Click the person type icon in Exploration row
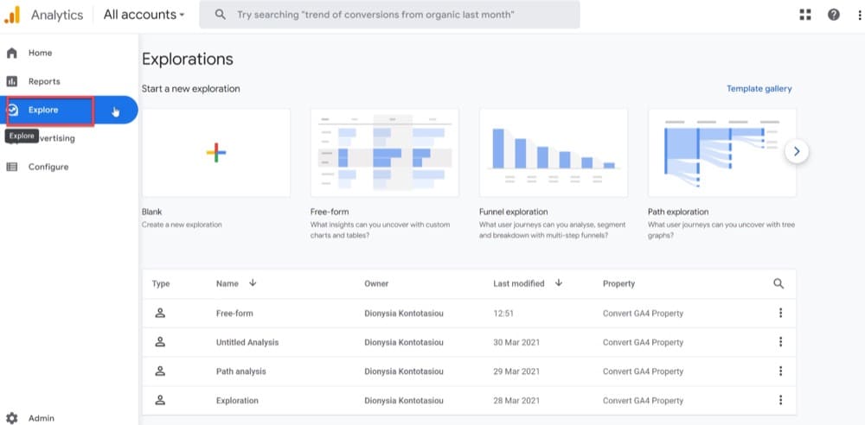This screenshot has width=865, height=425. [160, 400]
